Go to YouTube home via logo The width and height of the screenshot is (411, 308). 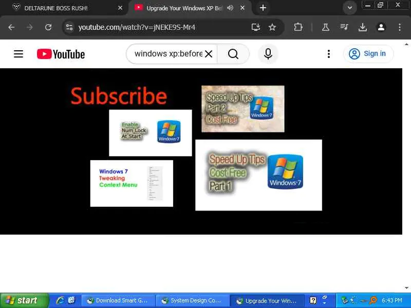point(61,54)
